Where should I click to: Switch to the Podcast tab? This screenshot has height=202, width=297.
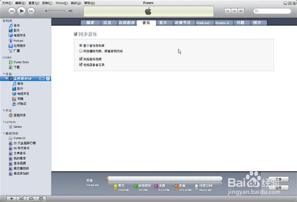(x=203, y=23)
